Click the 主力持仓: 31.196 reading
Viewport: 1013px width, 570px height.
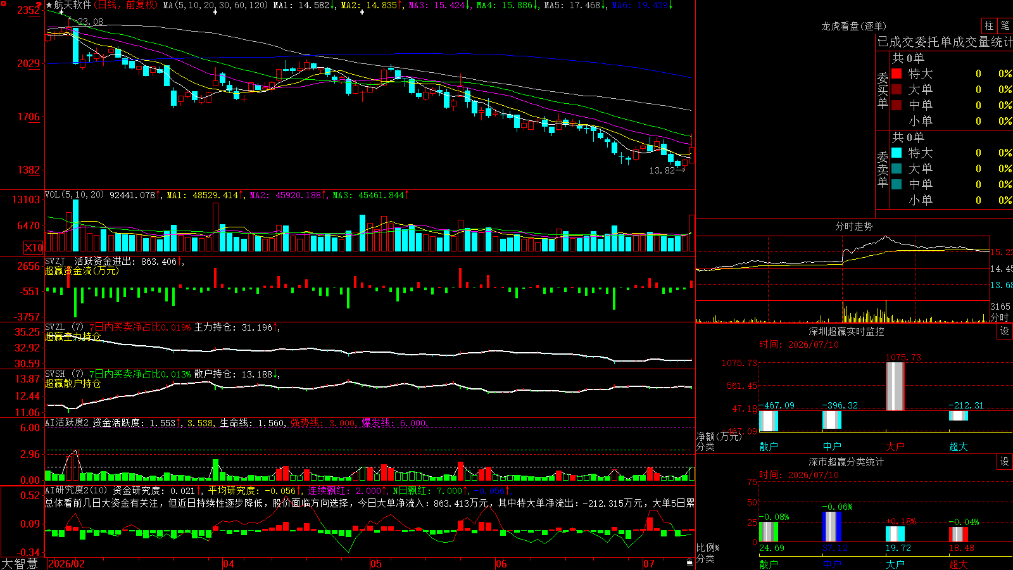coord(235,327)
